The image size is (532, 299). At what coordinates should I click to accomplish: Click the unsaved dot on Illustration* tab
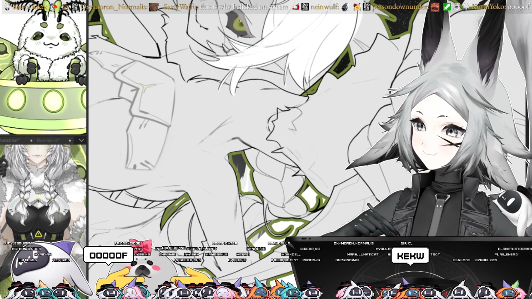click(31, 140)
